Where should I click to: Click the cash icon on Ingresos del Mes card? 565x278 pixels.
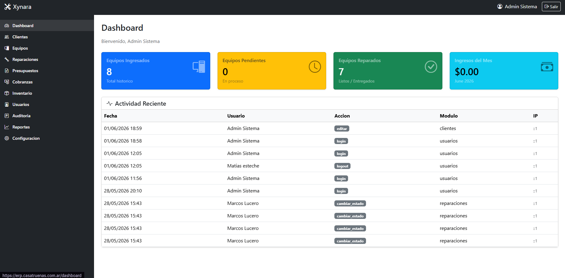(x=547, y=67)
